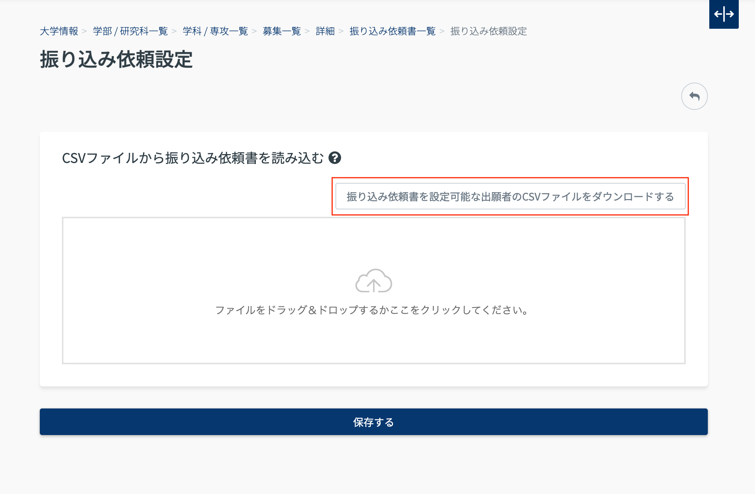Click current breadcrumb 振り込み依頼設定

tap(488, 31)
